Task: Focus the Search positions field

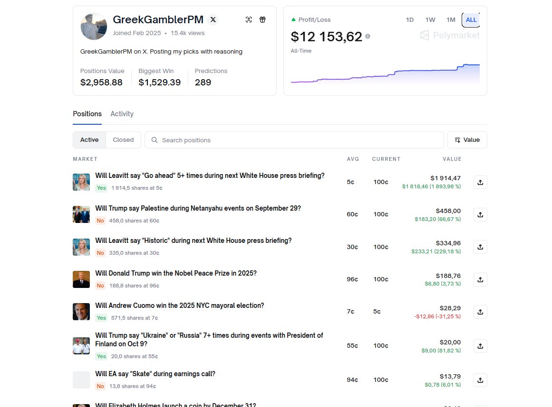Action: tap(294, 140)
